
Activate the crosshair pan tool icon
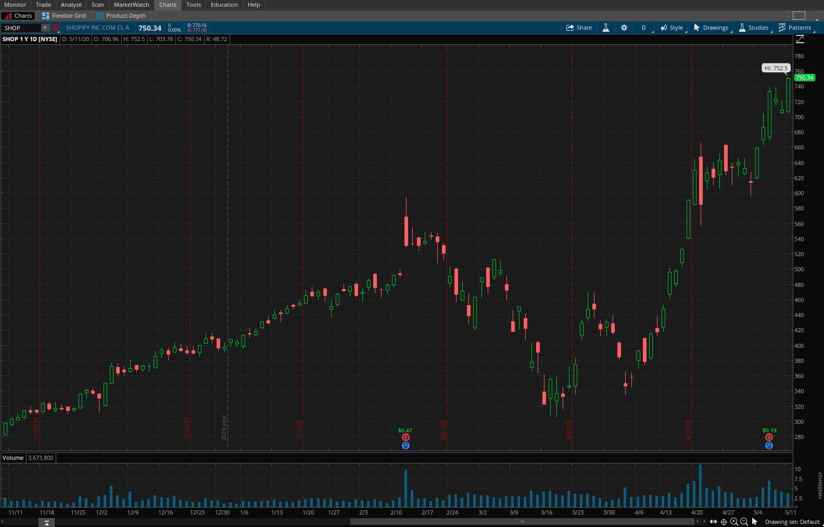pos(724,522)
